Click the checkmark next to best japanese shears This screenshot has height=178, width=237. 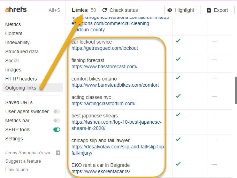(178, 114)
